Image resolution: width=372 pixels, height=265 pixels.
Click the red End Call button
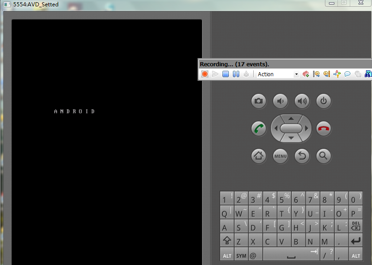(x=324, y=128)
